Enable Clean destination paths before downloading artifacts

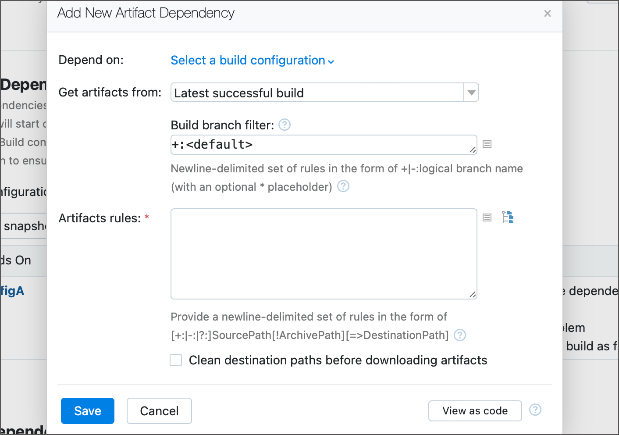pos(175,360)
